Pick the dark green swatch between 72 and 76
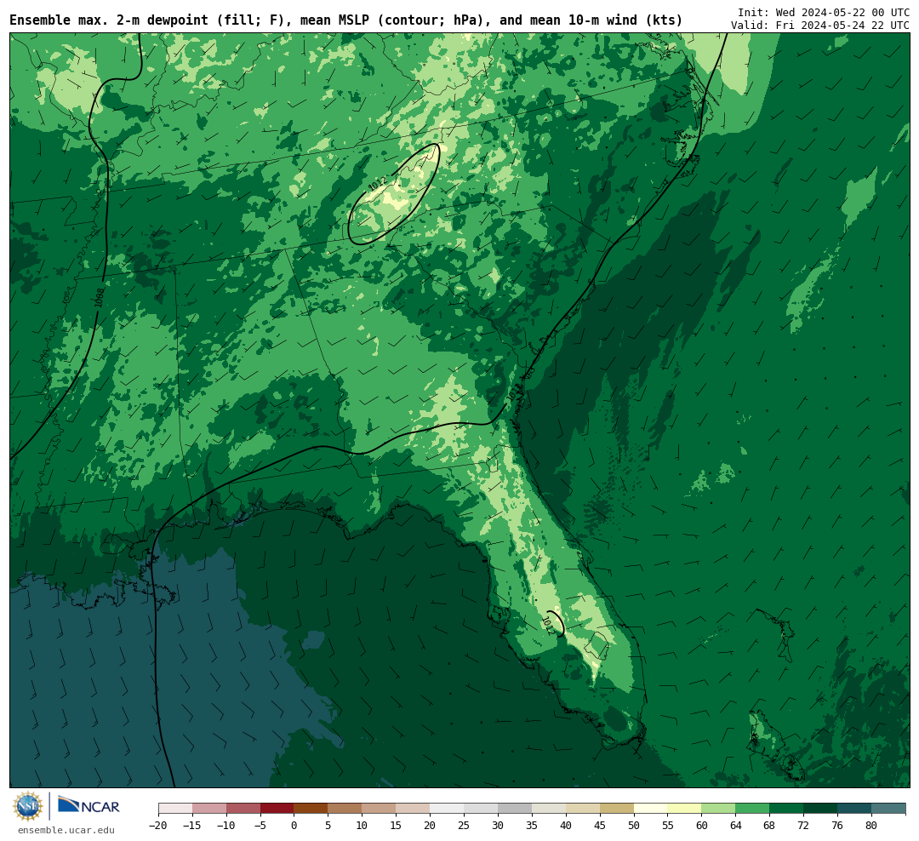Image resolution: width=919 pixels, height=841 pixels. (x=821, y=809)
